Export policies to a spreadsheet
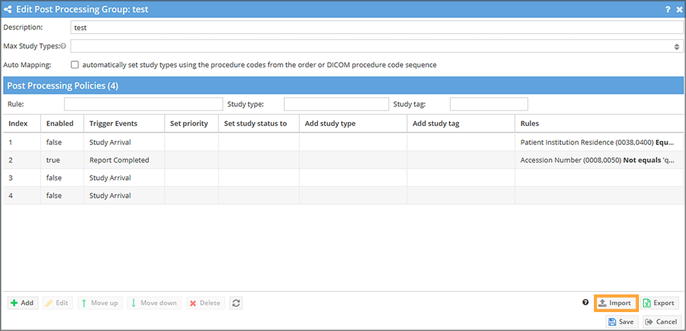Screen dimensions: 686x331 [x=659, y=303]
